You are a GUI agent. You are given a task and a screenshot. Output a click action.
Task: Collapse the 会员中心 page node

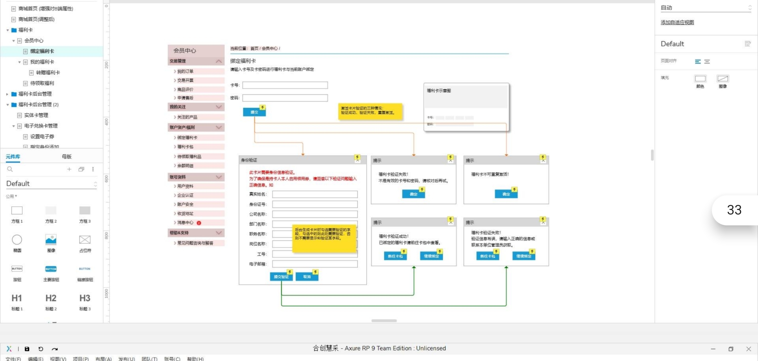click(14, 41)
